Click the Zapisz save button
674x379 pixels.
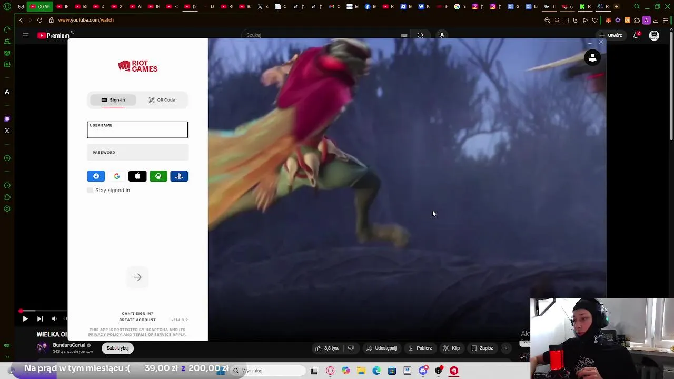click(x=482, y=348)
